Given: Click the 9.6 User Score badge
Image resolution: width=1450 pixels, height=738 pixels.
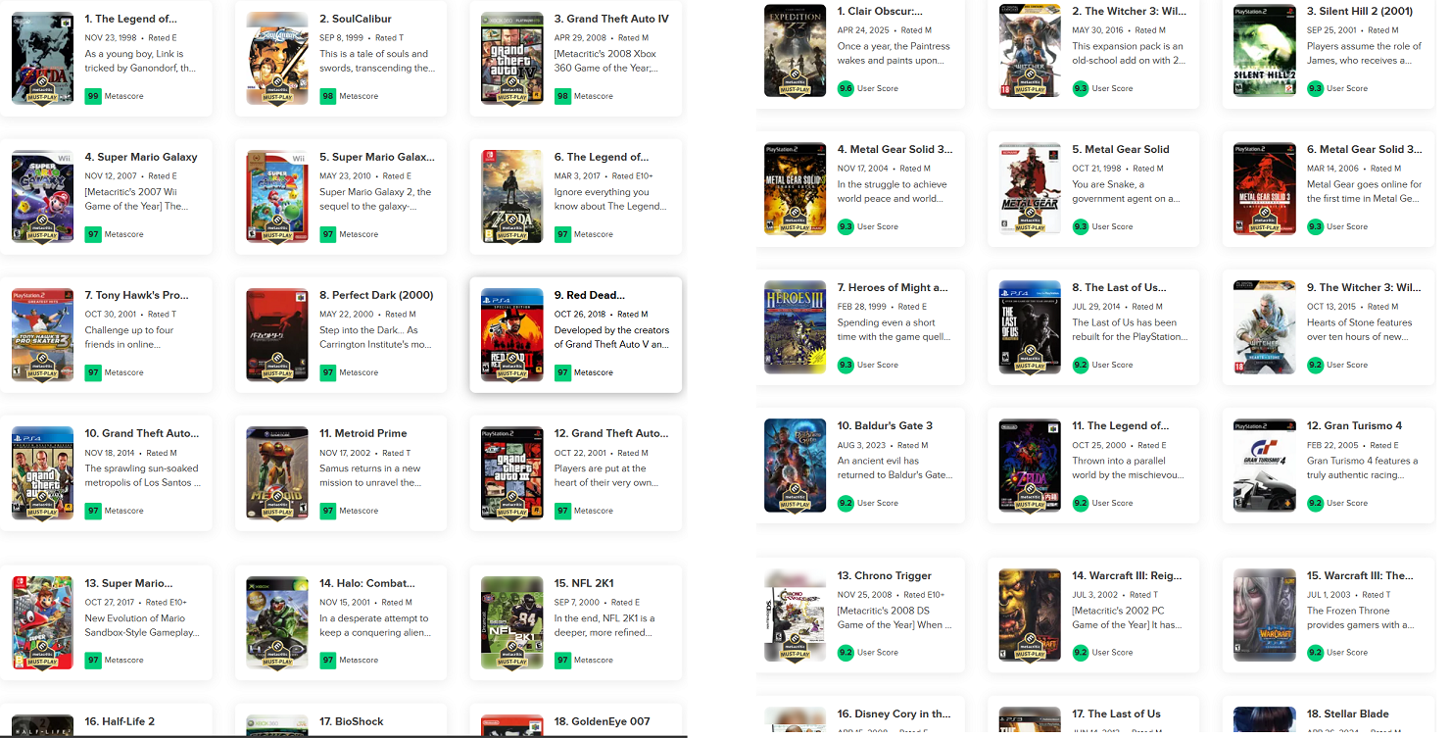Looking at the screenshot, I should [846, 88].
